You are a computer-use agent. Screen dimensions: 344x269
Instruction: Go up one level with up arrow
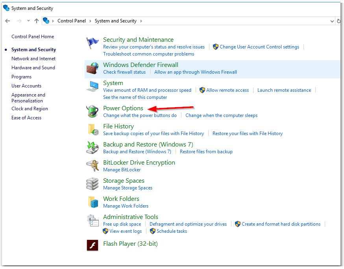click(37, 21)
